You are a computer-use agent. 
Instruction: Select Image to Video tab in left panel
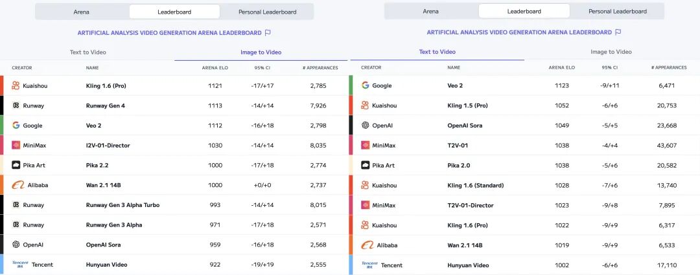pyautogui.click(x=261, y=52)
